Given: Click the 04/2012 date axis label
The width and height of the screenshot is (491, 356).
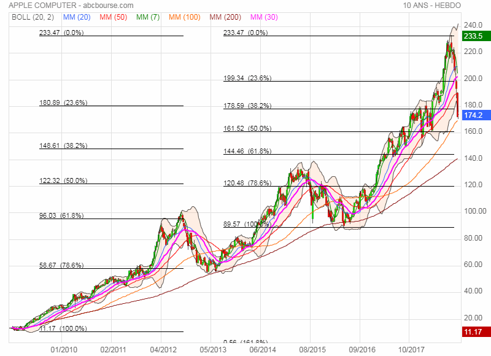Looking at the screenshot, I should pos(163,349).
